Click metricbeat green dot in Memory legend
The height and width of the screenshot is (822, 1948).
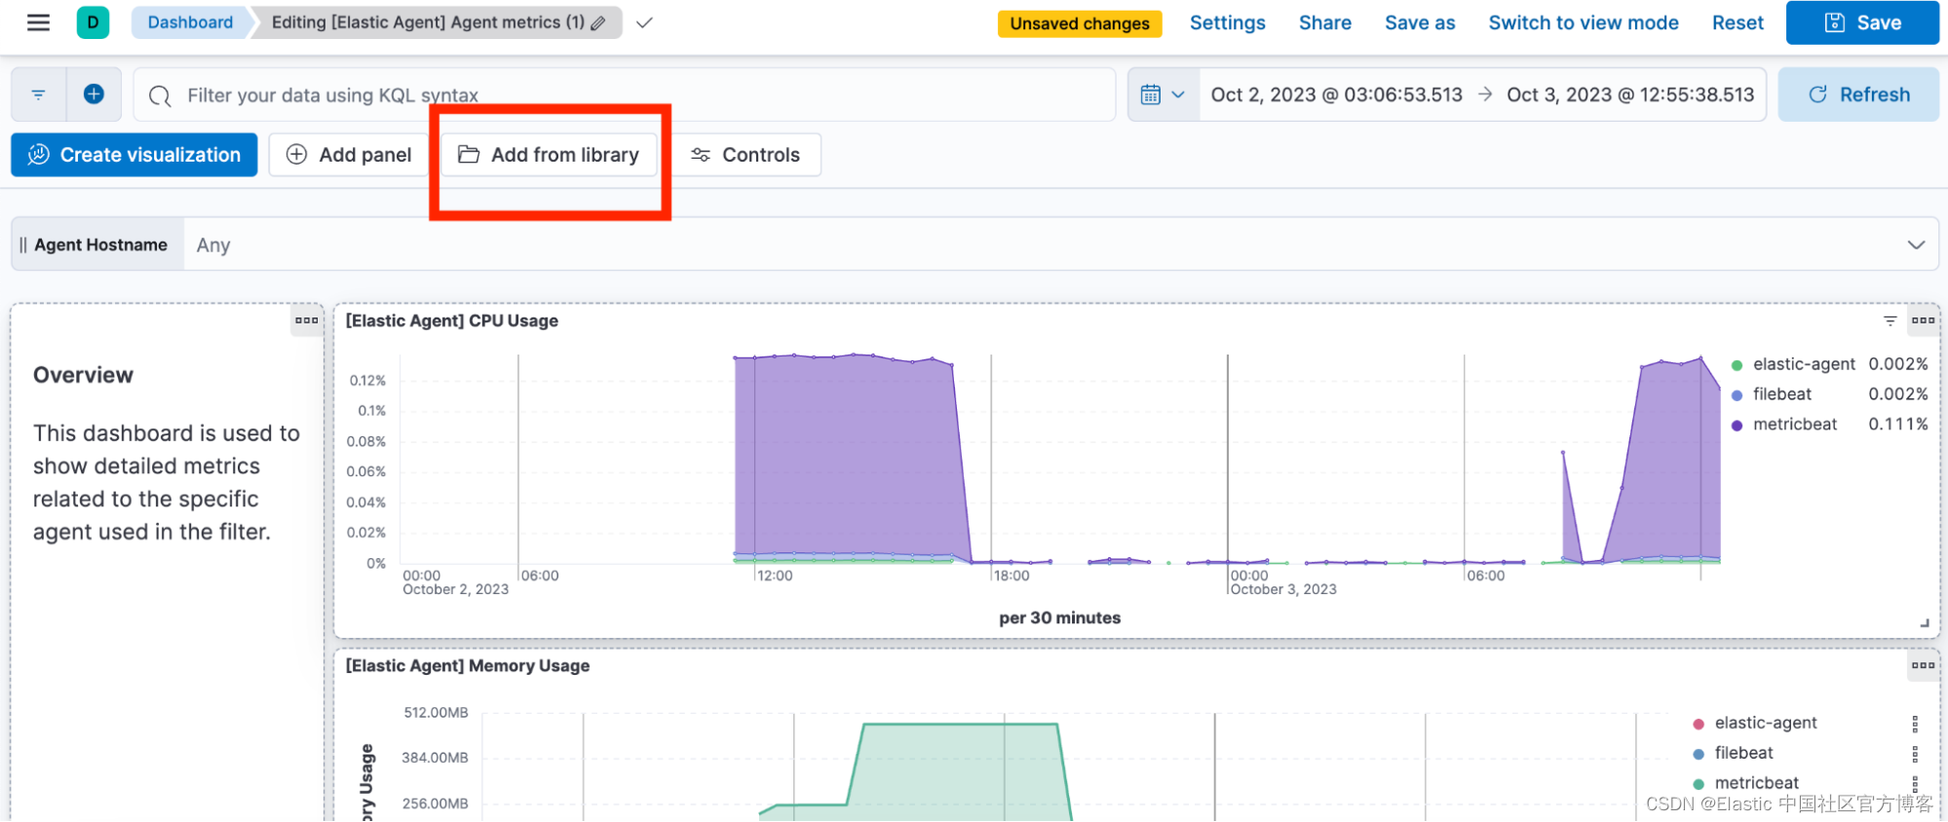point(1699,784)
